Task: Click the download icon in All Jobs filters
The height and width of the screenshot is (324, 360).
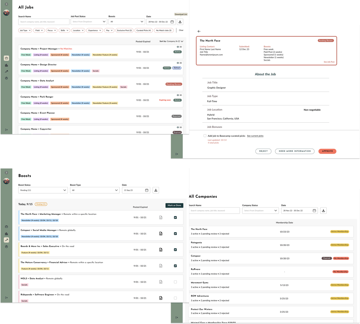Action: pyautogui.click(x=180, y=22)
